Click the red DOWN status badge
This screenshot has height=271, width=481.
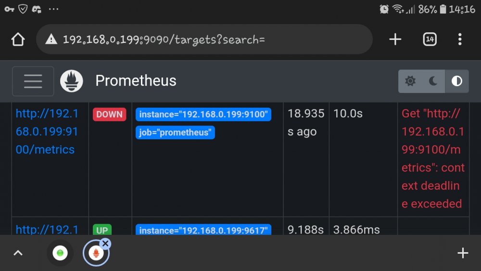tap(110, 115)
